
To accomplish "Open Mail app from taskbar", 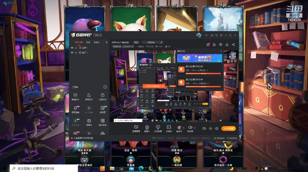I will tap(131, 168).
